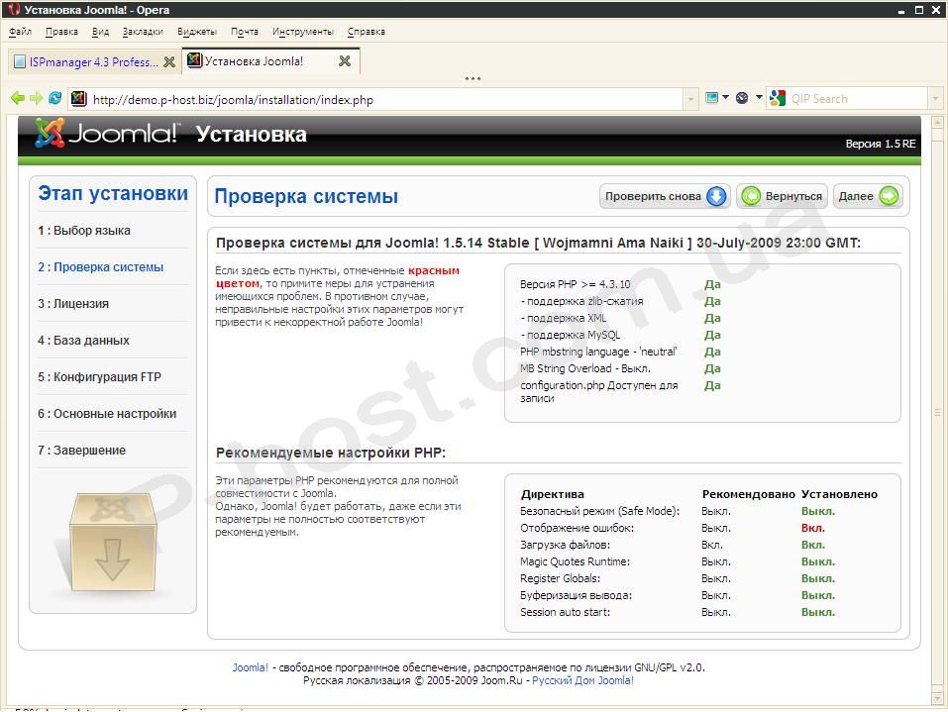The width and height of the screenshot is (948, 712).
Task: Click the search engine icon in QIP Search
Action: point(778,98)
